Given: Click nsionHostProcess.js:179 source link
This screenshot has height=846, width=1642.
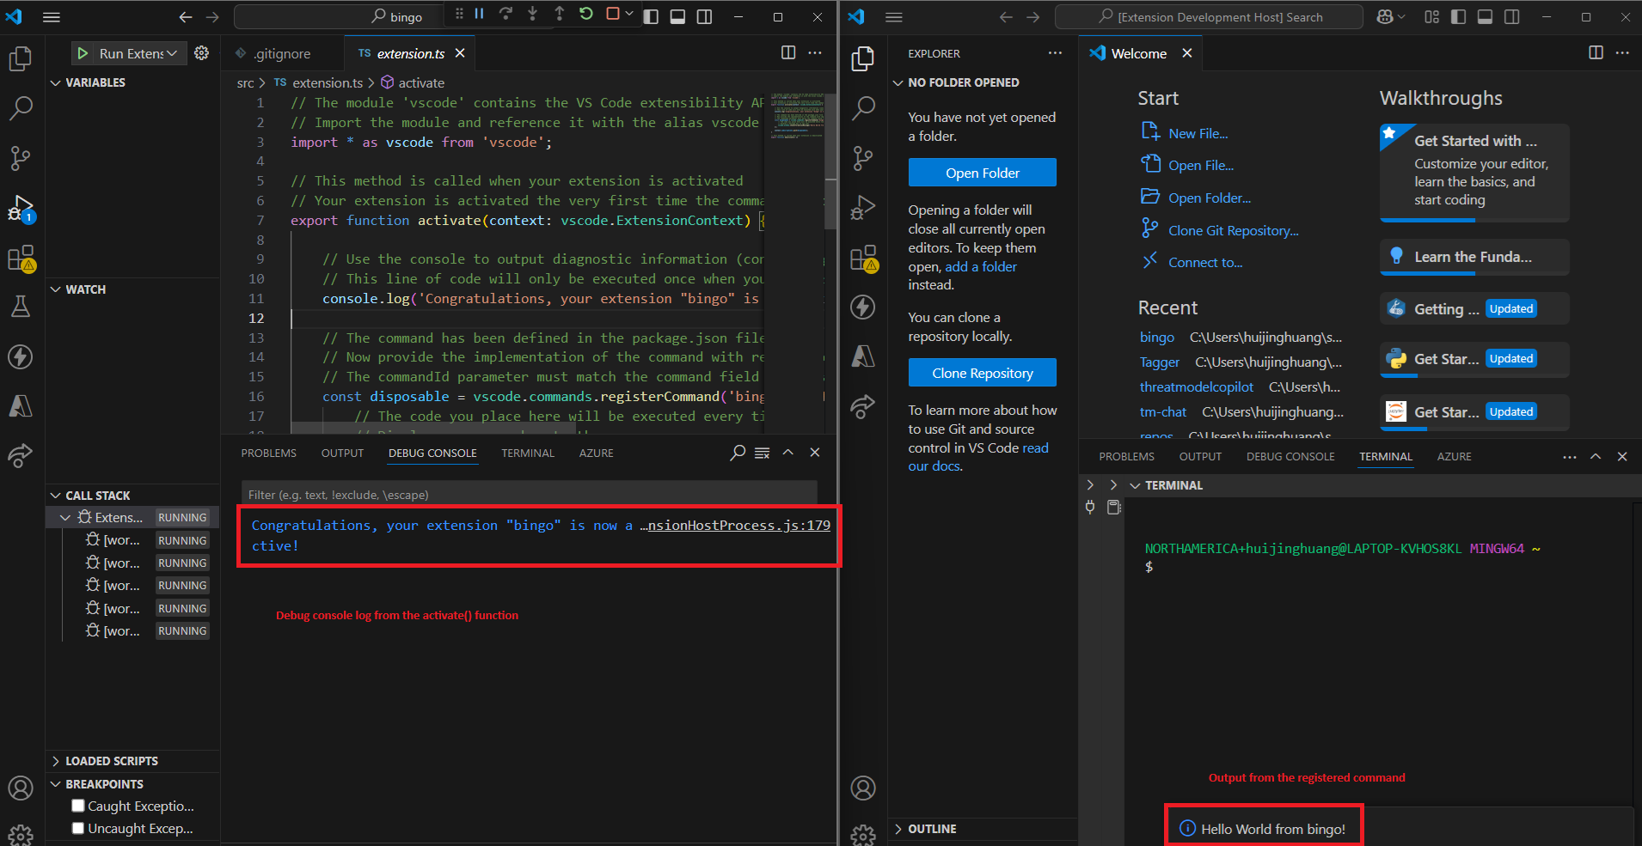Looking at the screenshot, I should [x=738, y=525].
